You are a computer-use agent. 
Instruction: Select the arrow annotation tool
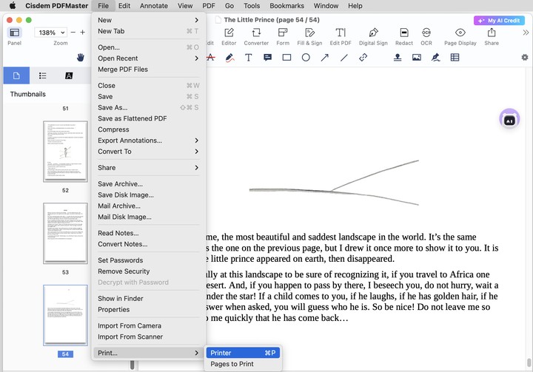pos(325,58)
